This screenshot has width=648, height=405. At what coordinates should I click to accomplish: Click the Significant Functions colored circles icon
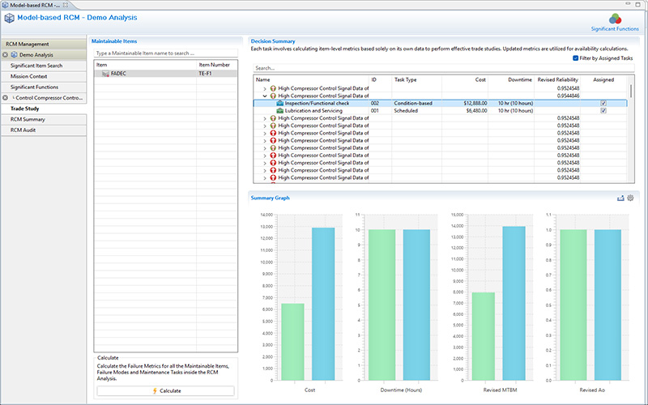tap(615, 19)
